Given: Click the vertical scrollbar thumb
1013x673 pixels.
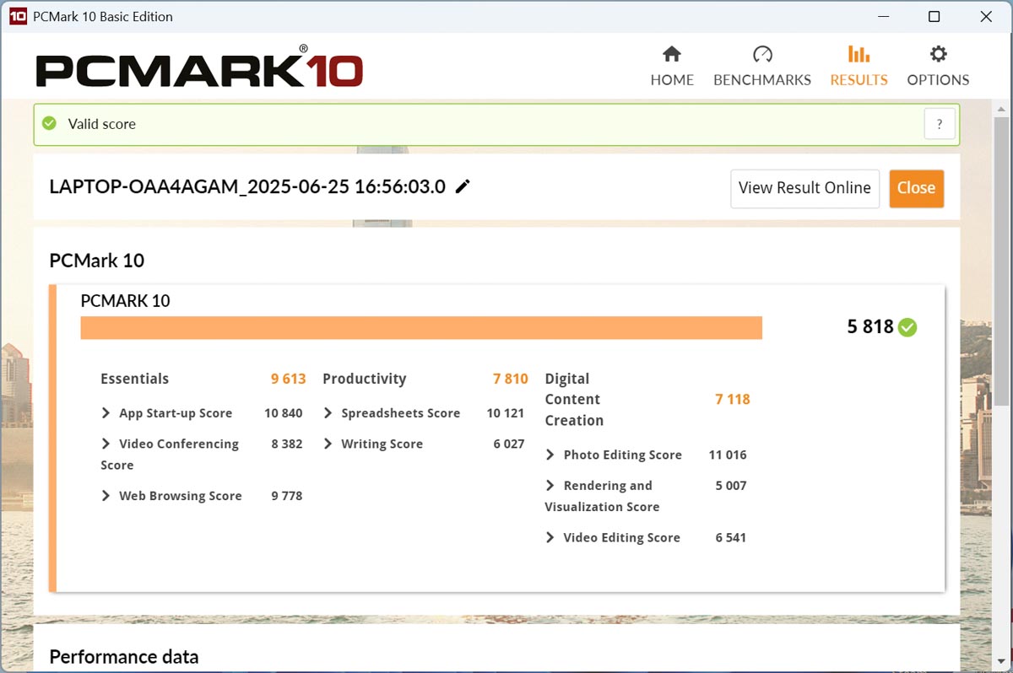Looking at the screenshot, I should click(x=1001, y=261).
